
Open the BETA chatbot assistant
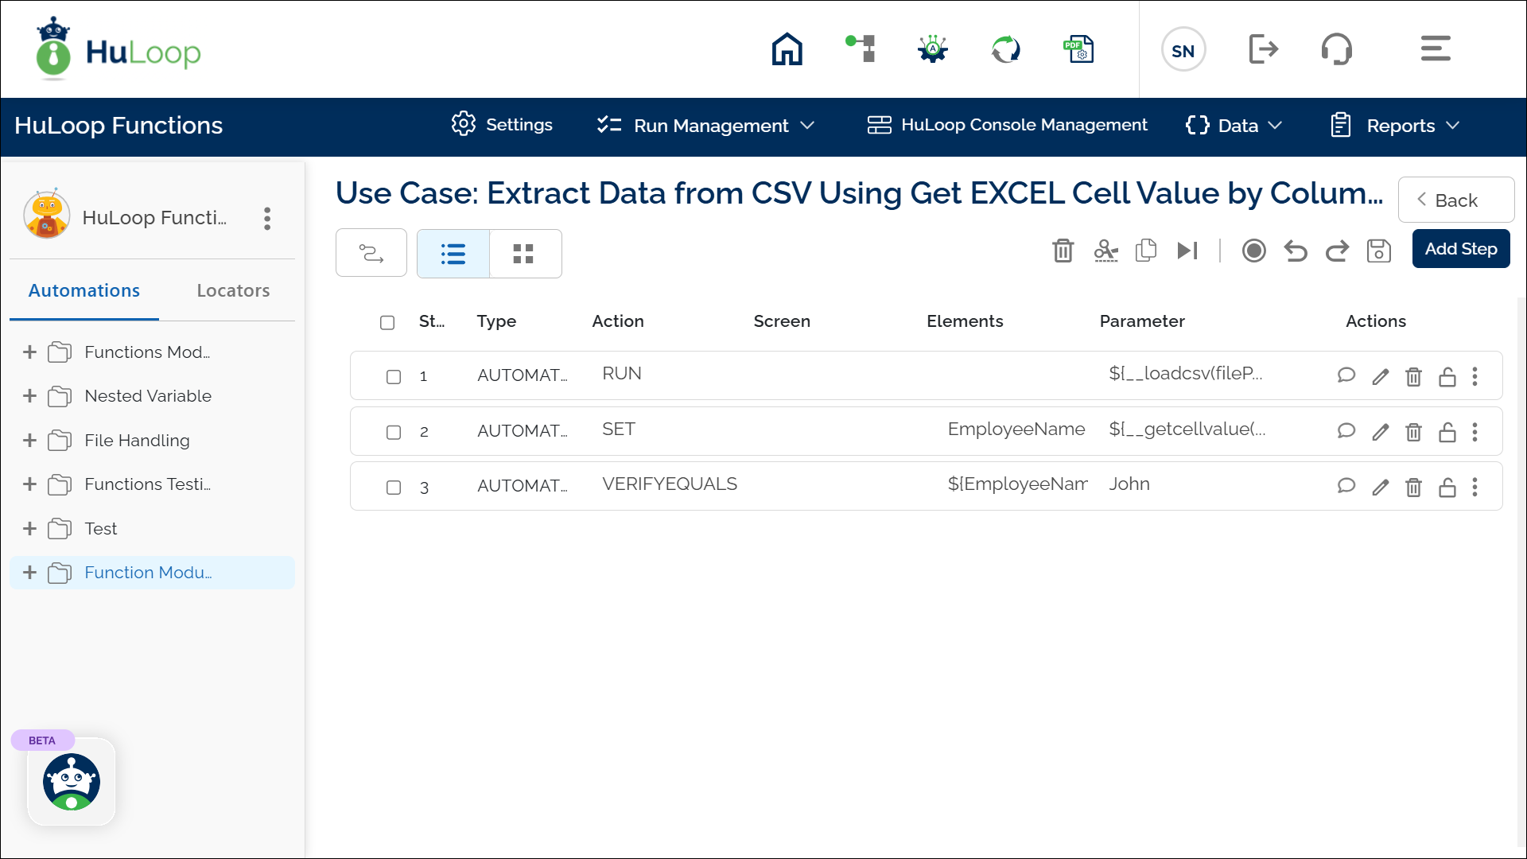click(72, 782)
